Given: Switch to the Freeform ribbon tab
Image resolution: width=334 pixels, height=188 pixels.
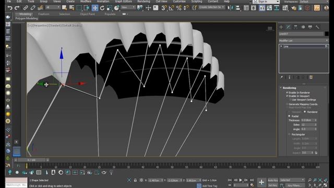Looking at the screenshot, I should click(44, 14).
